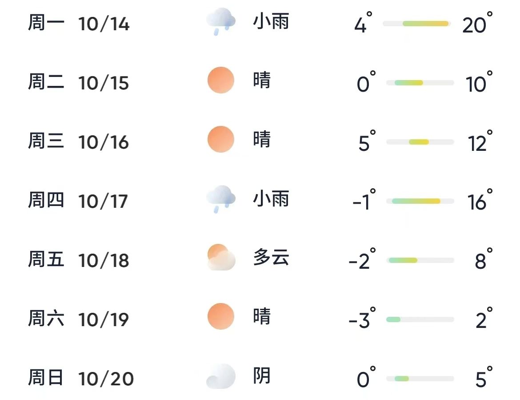This screenshot has height=400, width=520.
Task: Select the 周四 10/17 date label
Action: [79, 201]
